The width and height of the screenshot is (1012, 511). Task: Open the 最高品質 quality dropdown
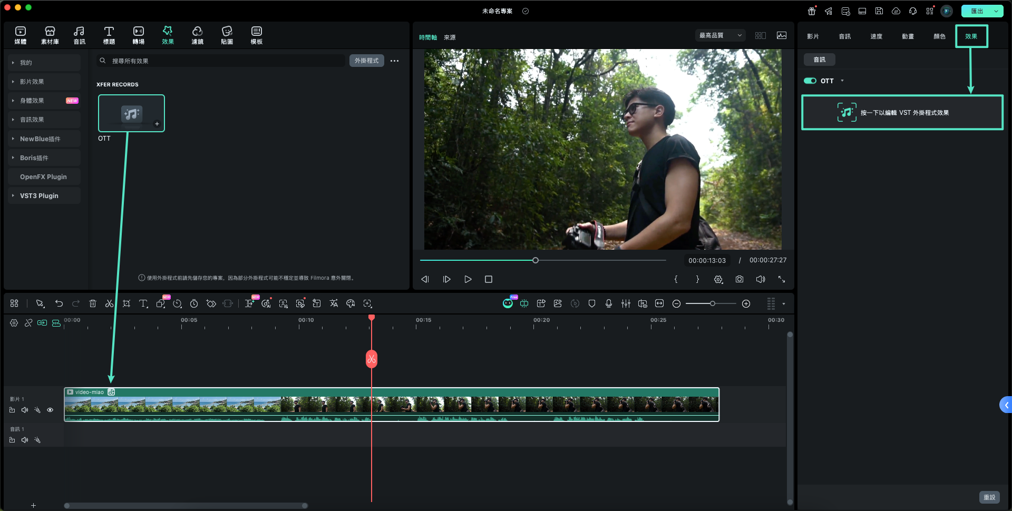point(719,35)
